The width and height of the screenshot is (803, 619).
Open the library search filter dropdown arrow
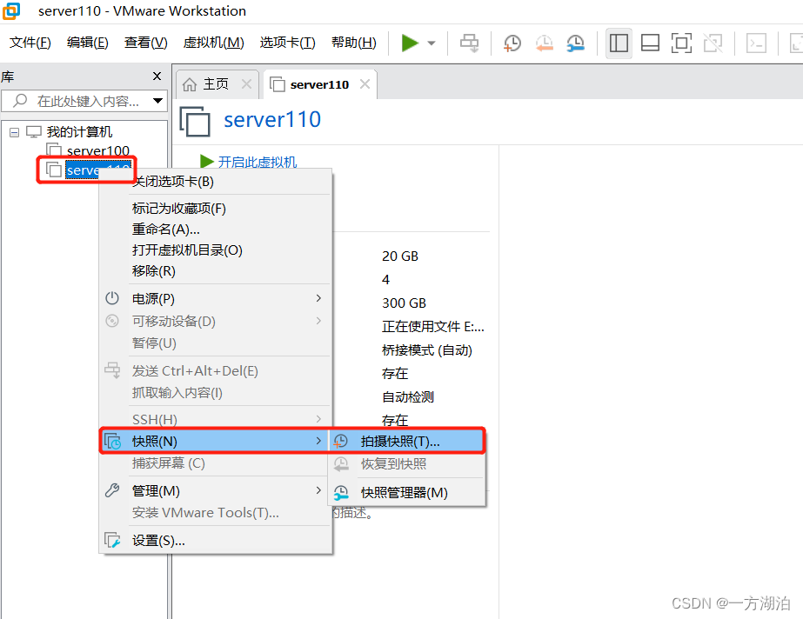[157, 101]
